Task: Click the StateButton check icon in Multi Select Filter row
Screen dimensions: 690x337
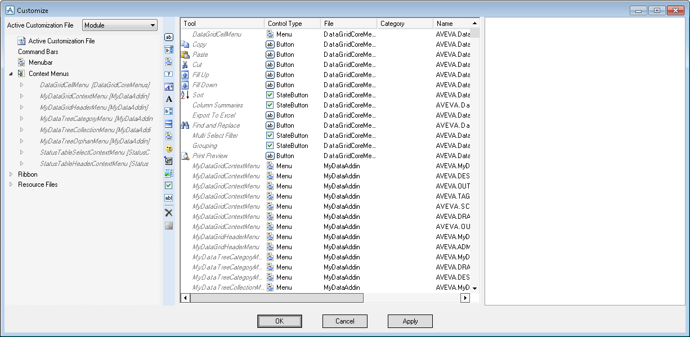Action: point(270,136)
